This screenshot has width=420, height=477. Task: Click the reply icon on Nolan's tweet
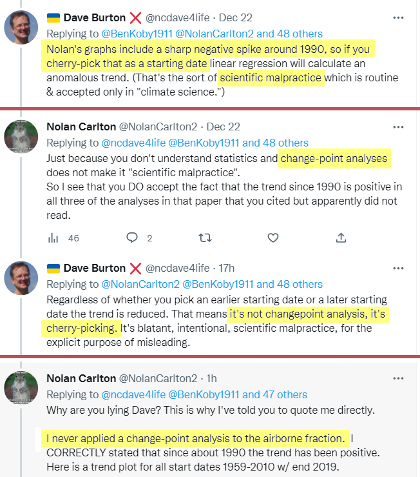(x=132, y=238)
